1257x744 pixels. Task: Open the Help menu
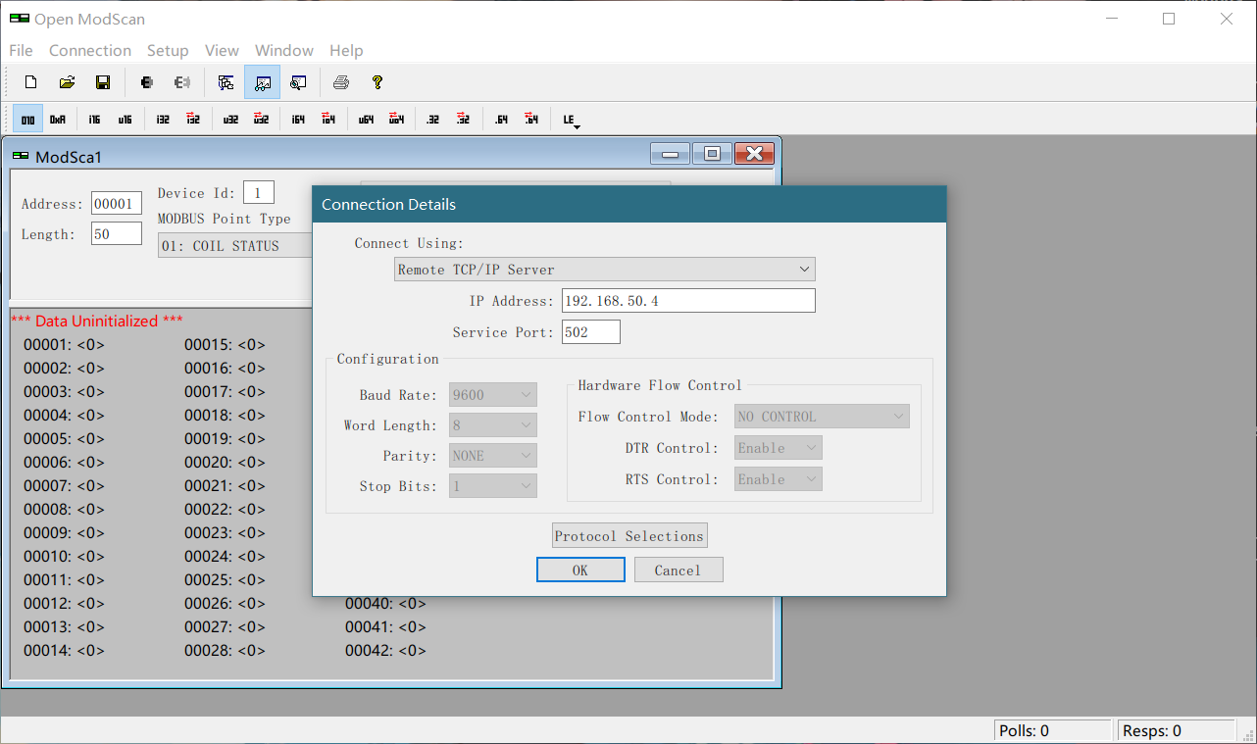point(346,50)
